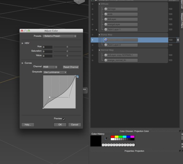Click the damage layer's paint icon
The image size is (183, 164).
click(x=106, y=9)
